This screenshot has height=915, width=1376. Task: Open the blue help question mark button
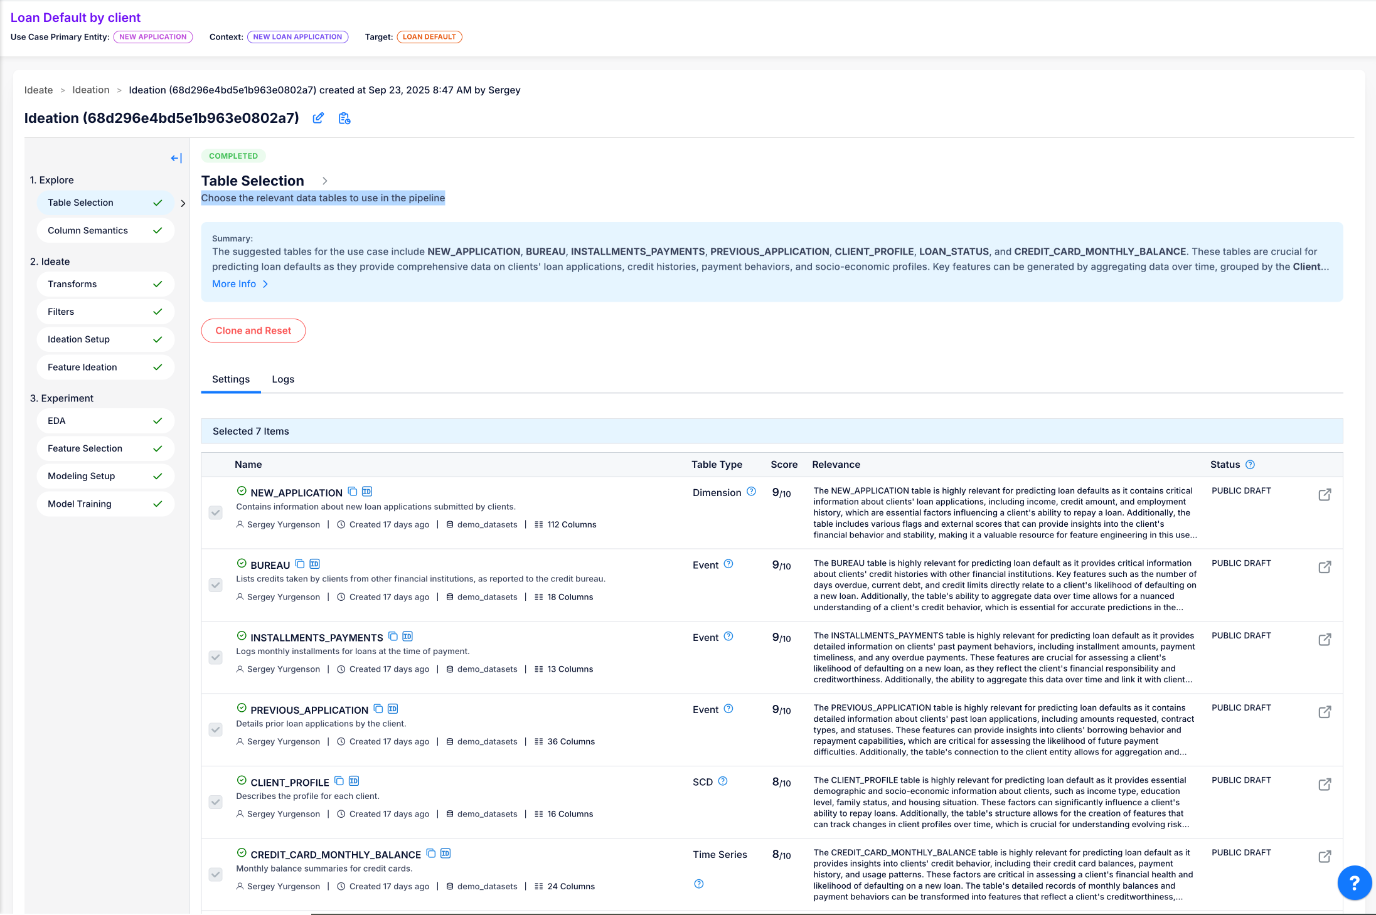pos(1354,883)
